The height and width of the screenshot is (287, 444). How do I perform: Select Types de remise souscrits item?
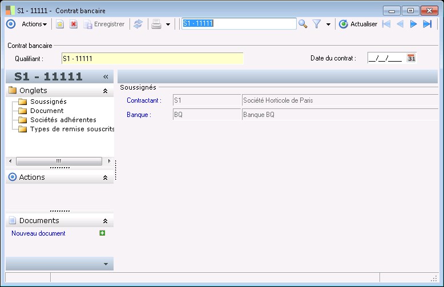[x=72, y=129]
